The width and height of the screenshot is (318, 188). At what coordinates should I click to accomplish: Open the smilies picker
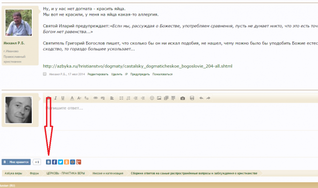(x=152, y=98)
